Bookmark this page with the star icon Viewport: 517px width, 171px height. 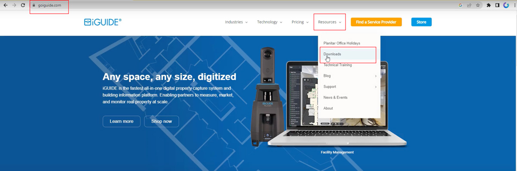click(478, 6)
